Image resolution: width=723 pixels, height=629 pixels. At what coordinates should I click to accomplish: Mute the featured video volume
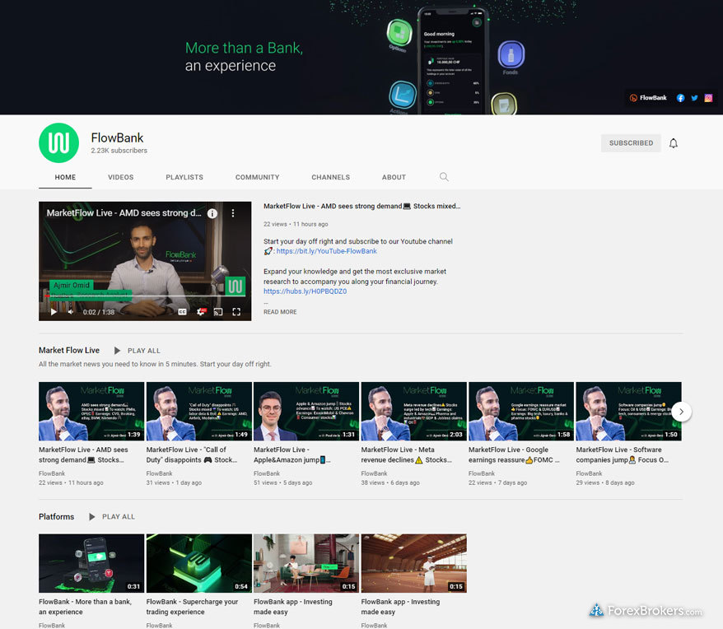click(x=71, y=312)
